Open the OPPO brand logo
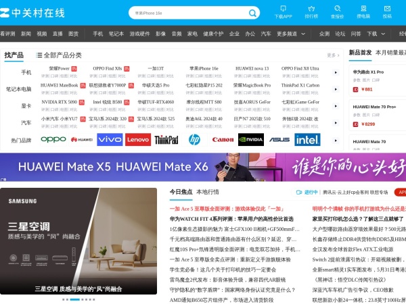Viewport: 406px width, 304px height. [x=53, y=140]
